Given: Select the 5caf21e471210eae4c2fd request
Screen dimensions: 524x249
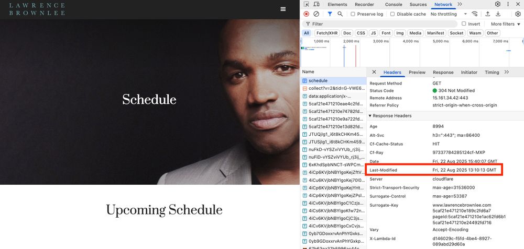Looking at the screenshot, I should click(333, 103).
